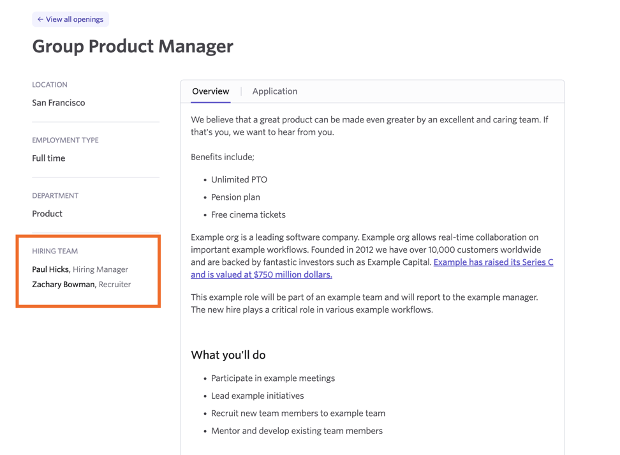Click the Pension plan benefit item
Image resolution: width=620 pixels, height=455 pixels.
point(235,197)
